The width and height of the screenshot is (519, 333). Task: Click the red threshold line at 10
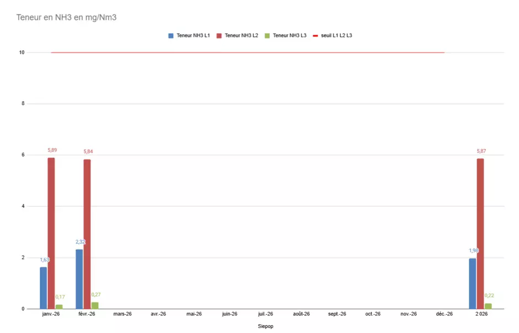click(x=248, y=52)
